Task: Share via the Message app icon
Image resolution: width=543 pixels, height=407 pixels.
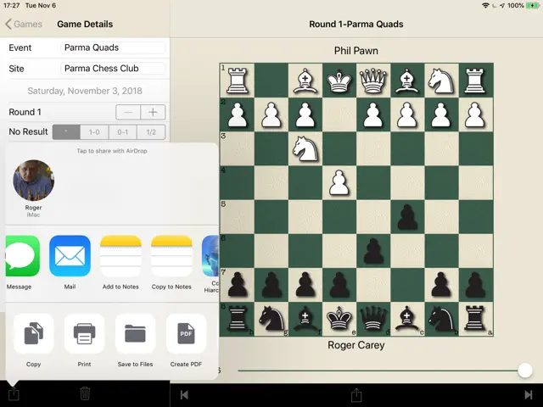Action: [x=23, y=256]
